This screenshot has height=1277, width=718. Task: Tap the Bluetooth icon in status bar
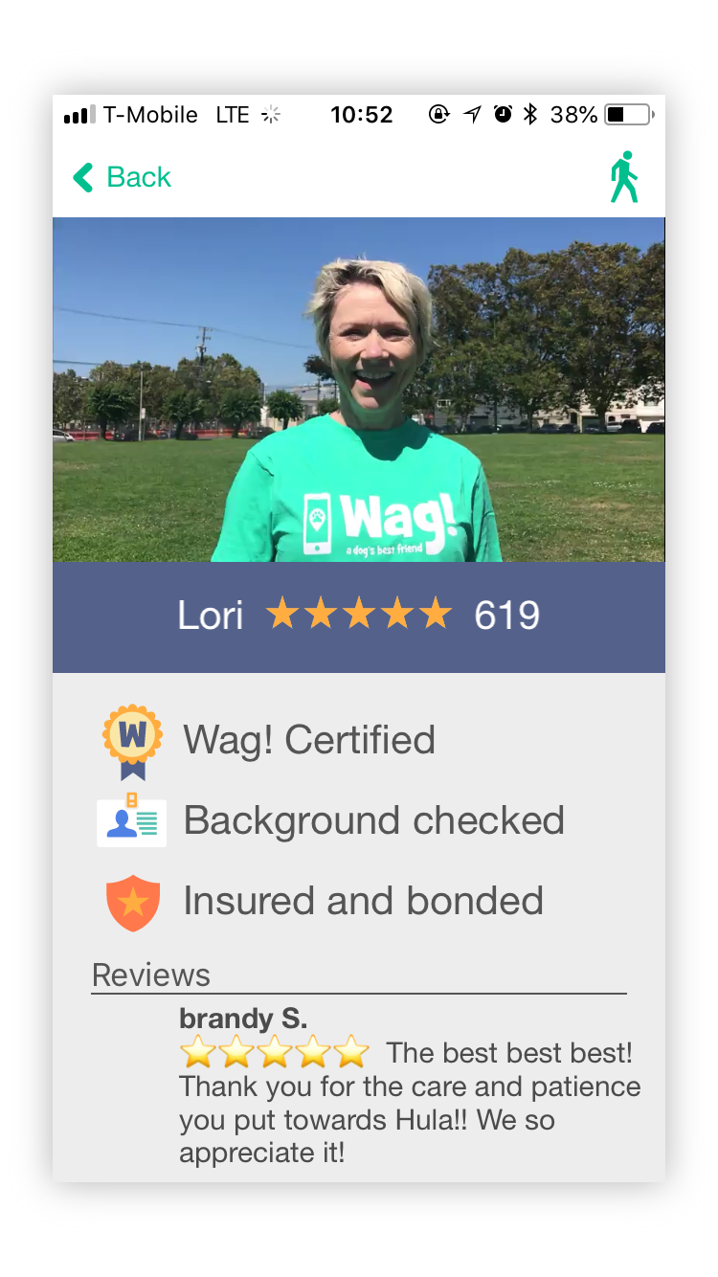(529, 115)
